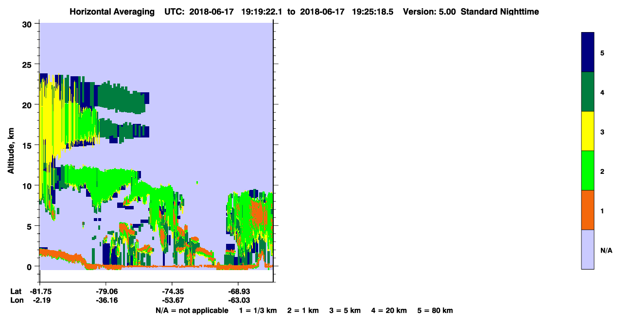This screenshot has width=632, height=324.
Task: Click the 'N/A = not applicable' legend text
Action: (192, 310)
